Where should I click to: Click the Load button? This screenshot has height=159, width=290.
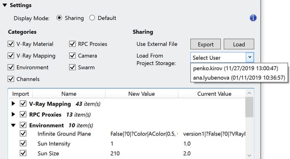[239, 44]
